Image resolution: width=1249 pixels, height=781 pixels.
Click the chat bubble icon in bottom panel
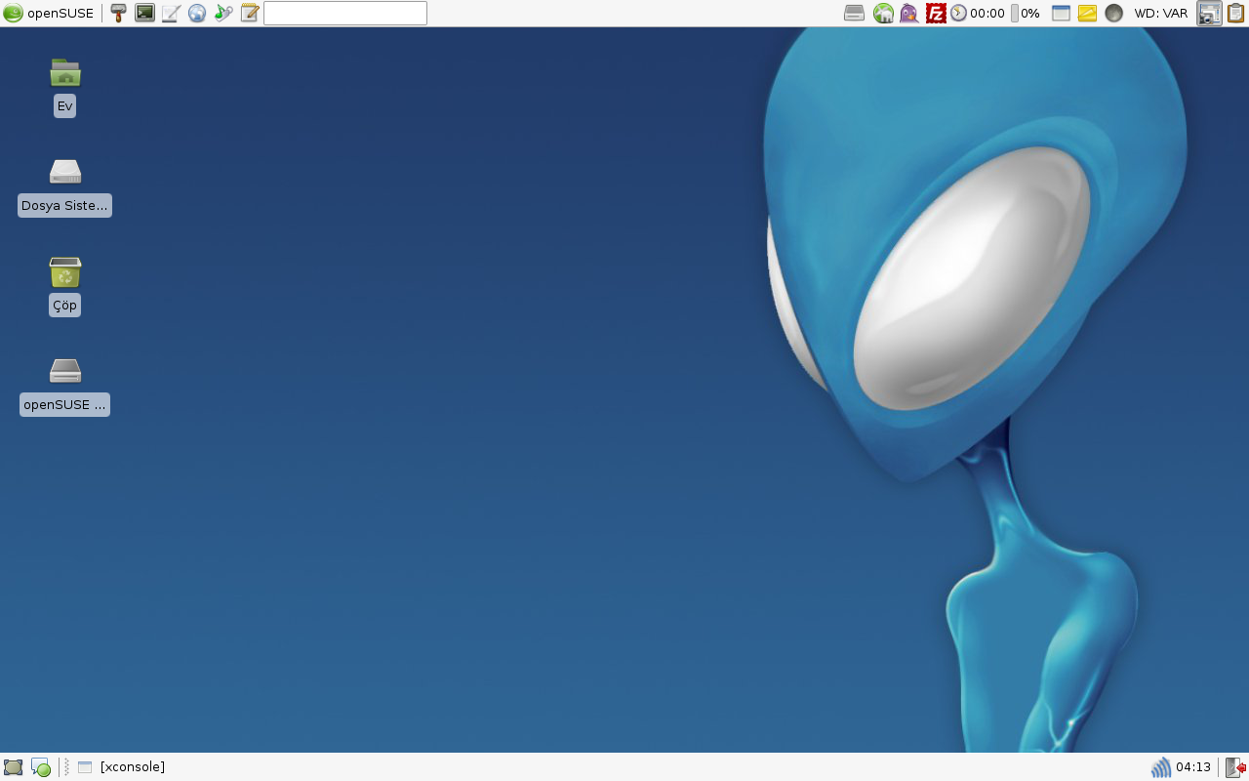tap(40, 767)
